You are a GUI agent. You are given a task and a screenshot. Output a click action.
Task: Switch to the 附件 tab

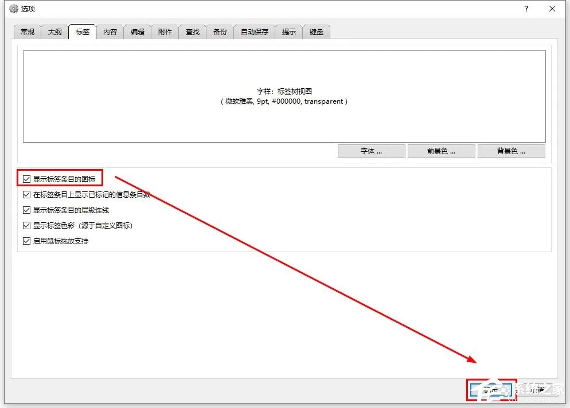[x=165, y=32]
